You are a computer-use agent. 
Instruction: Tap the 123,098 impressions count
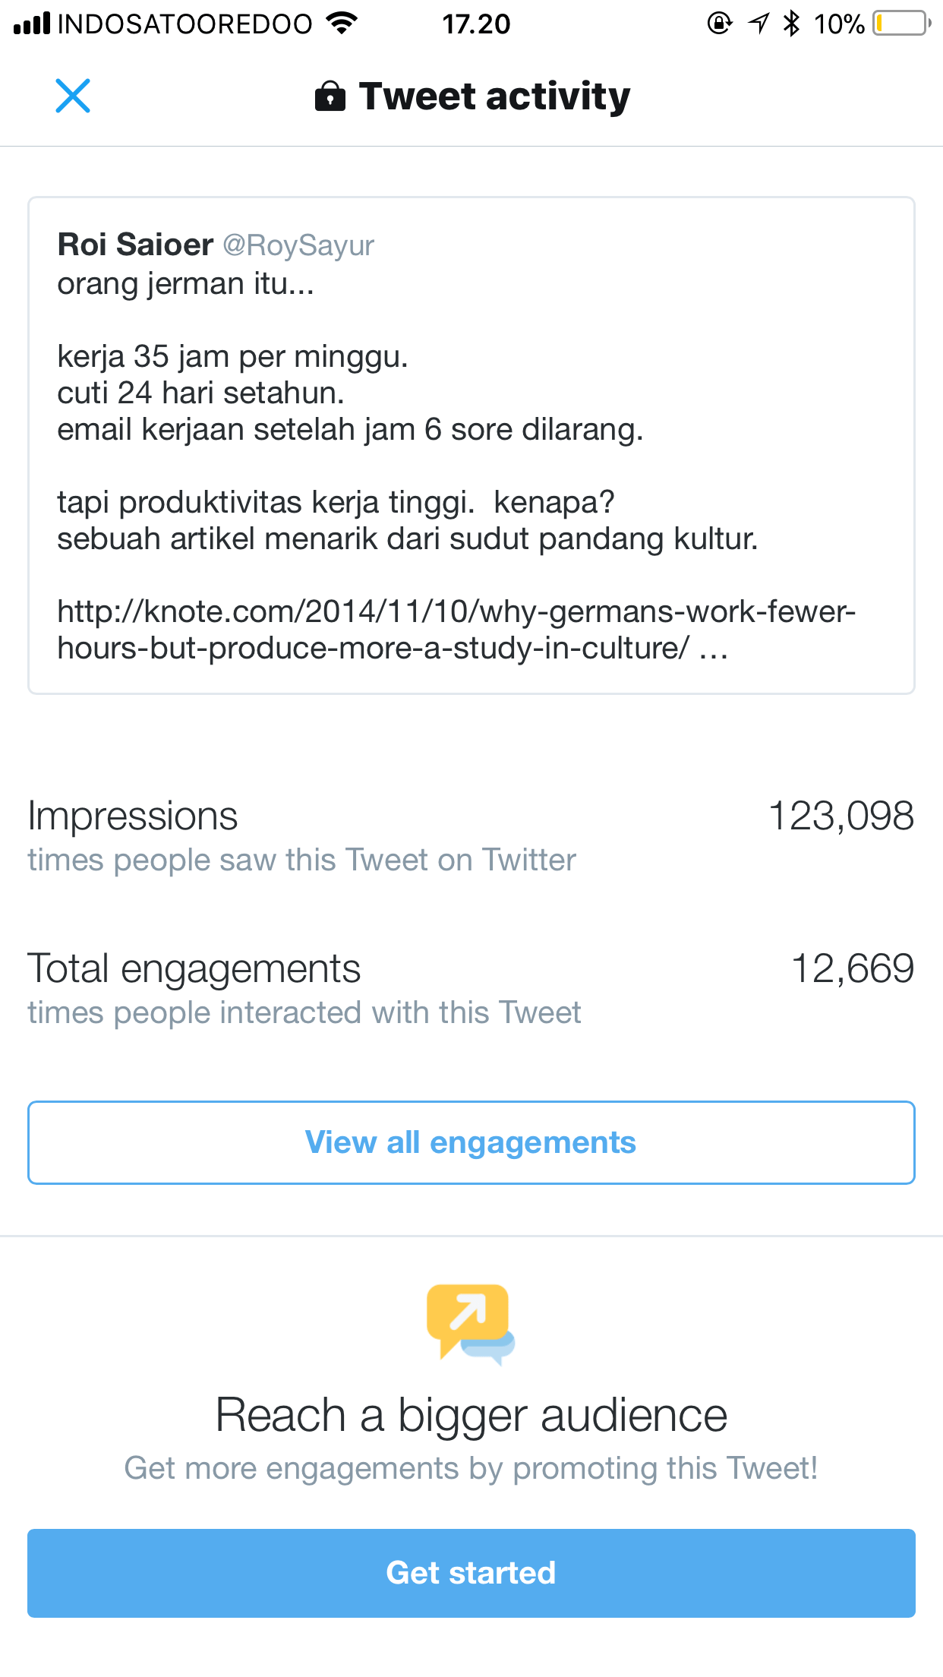[841, 816]
